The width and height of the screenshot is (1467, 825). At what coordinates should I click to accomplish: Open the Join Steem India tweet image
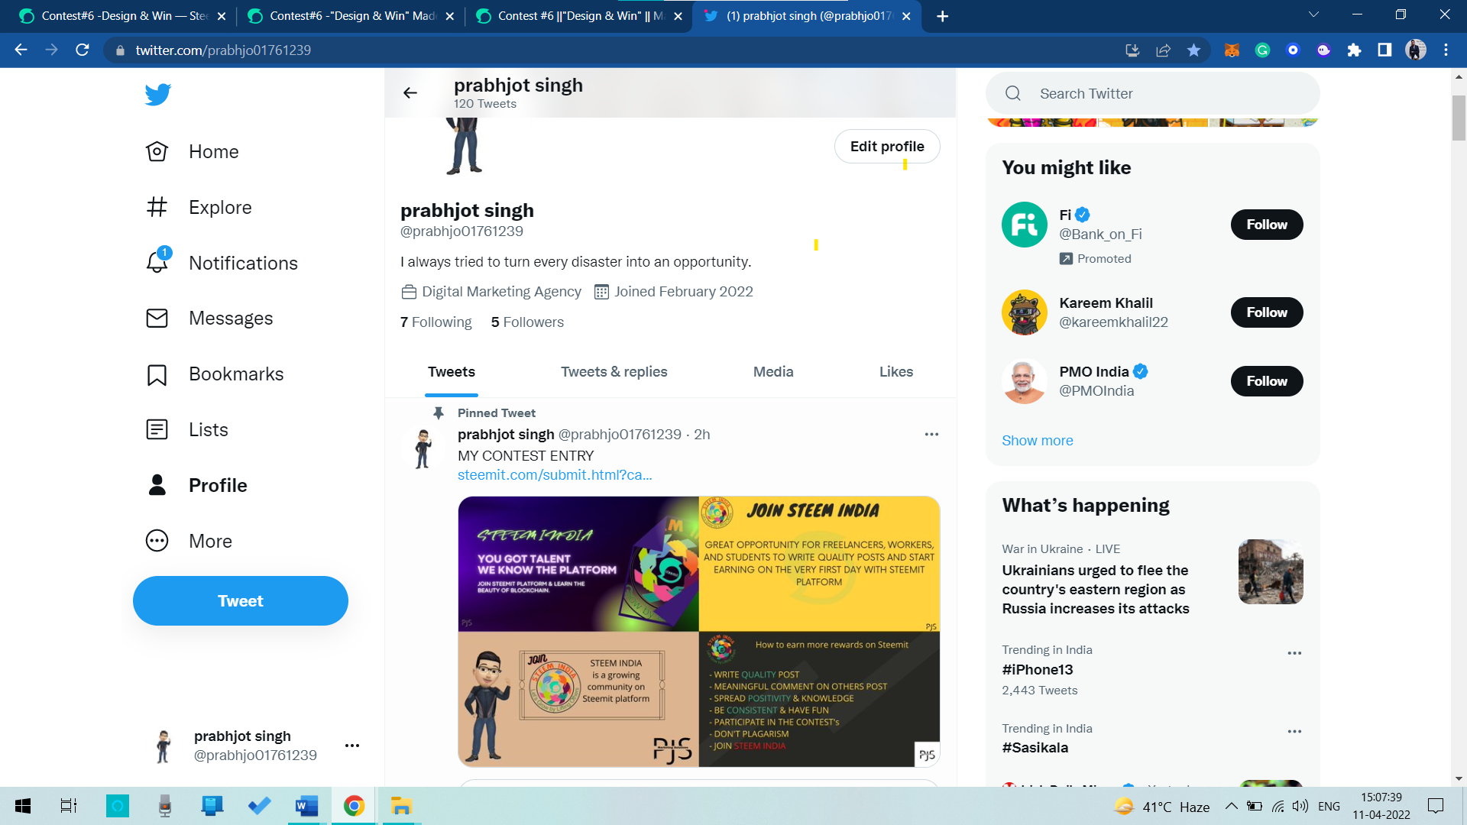[819, 564]
